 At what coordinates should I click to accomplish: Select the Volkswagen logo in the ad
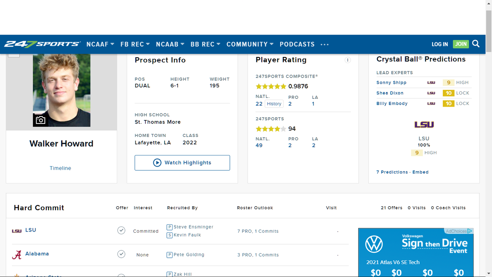coord(374,244)
